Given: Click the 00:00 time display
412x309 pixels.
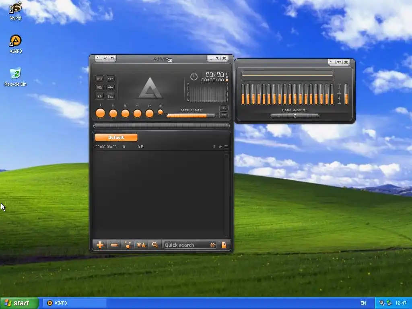Looking at the screenshot, I should (x=215, y=74).
